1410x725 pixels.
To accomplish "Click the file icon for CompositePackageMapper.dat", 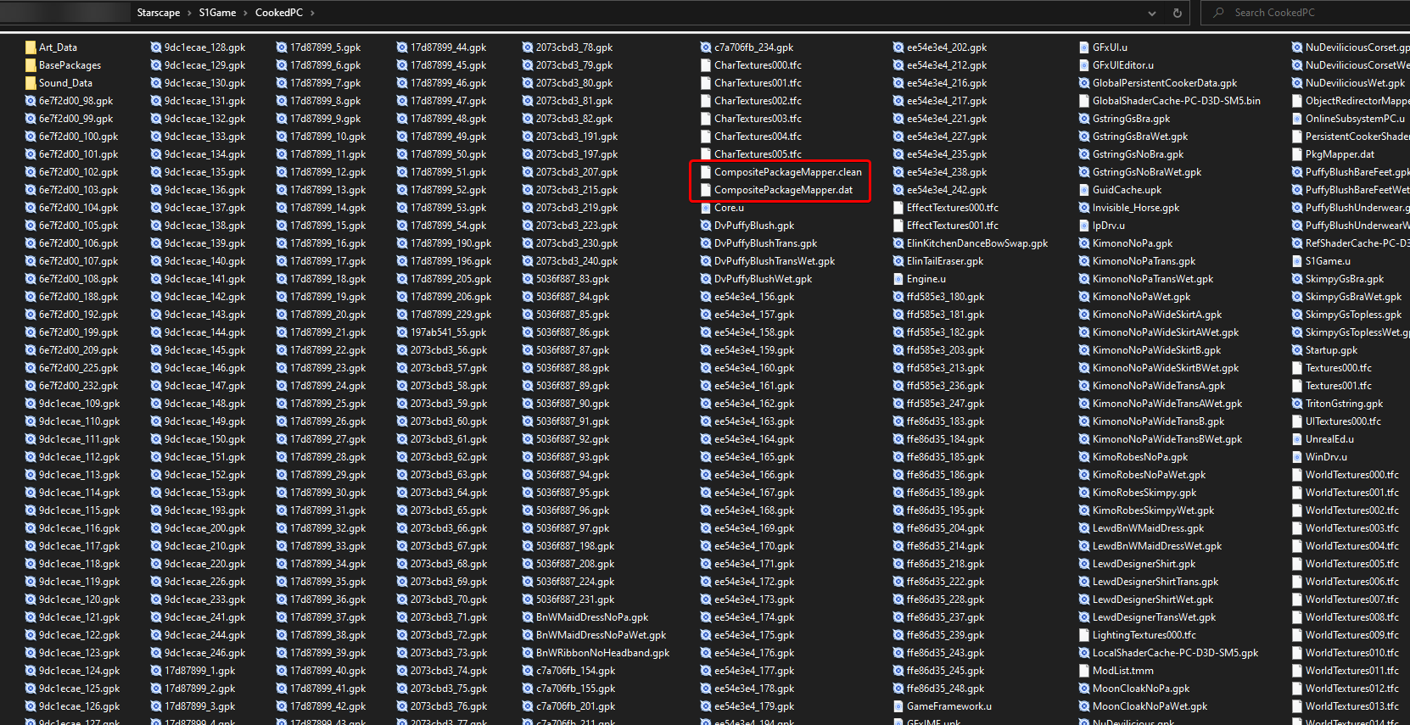I will (706, 190).
